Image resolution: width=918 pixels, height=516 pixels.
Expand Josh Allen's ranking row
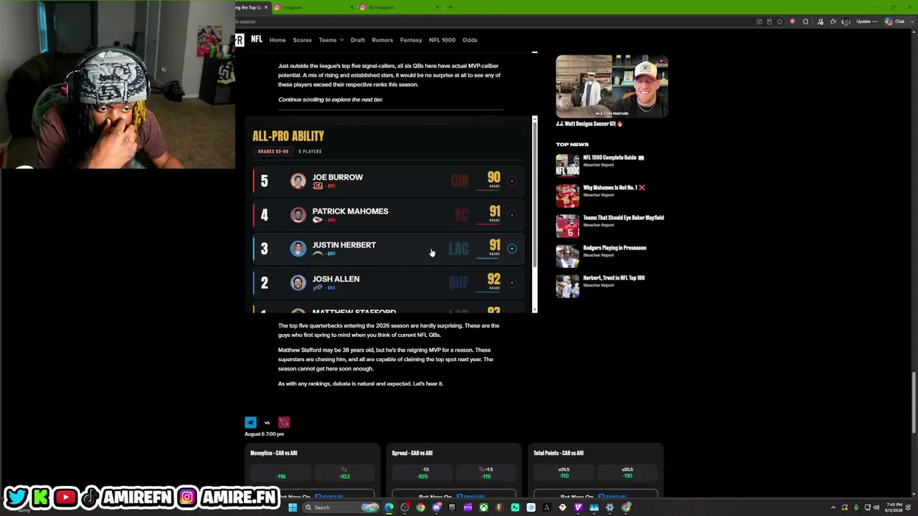point(511,283)
